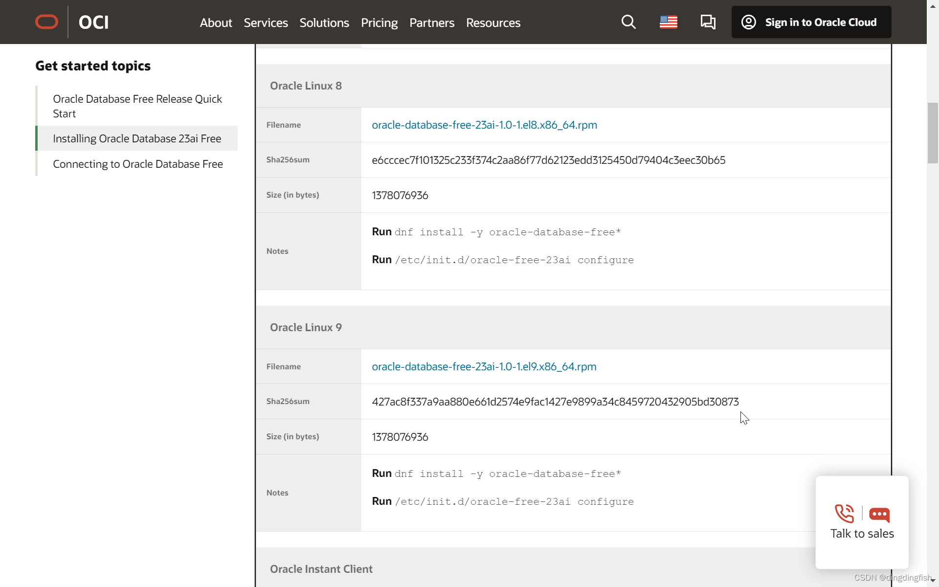939x587 pixels.
Task: Open the Resources menu
Action: (493, 23)
